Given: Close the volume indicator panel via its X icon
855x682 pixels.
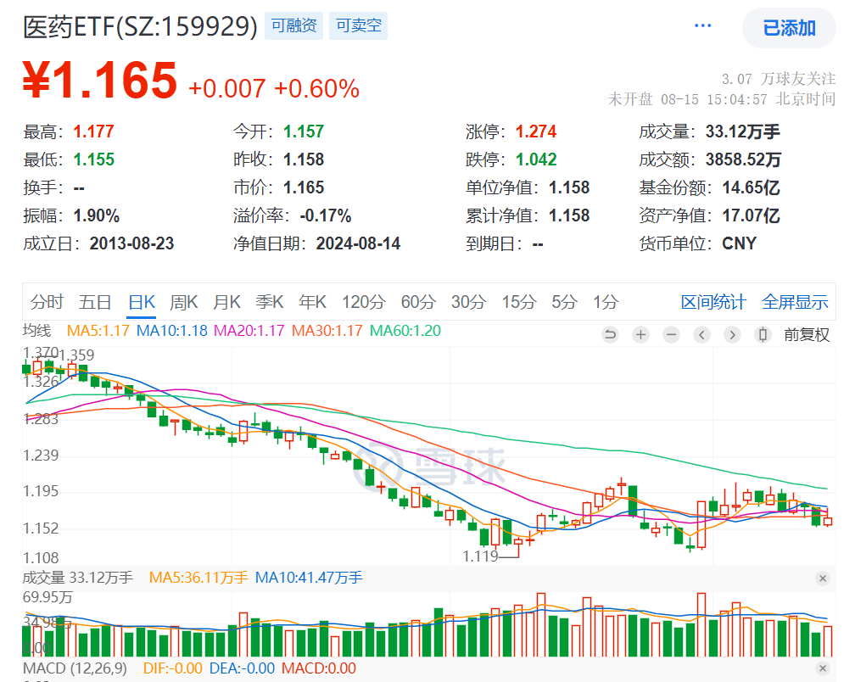Looking at the screenshot, I should tap(822, 578).
